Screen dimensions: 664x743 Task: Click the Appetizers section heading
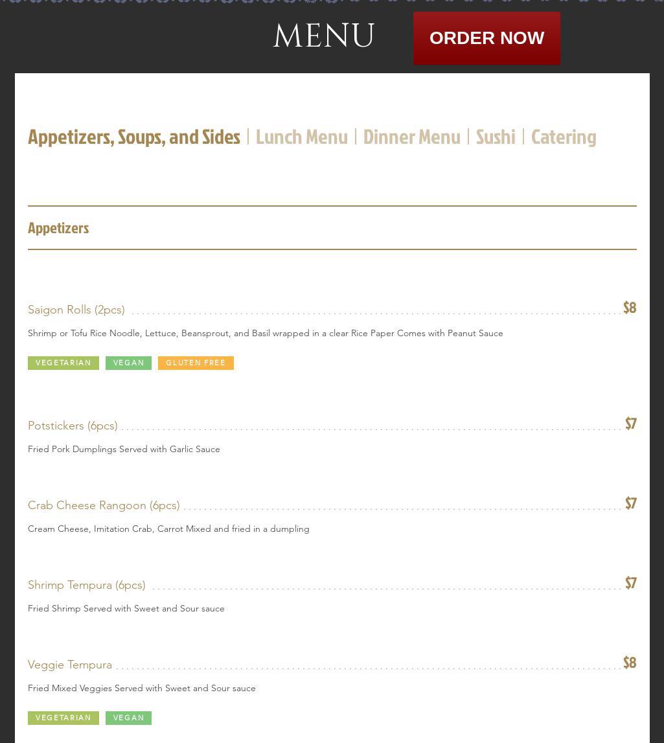point(58,228)
